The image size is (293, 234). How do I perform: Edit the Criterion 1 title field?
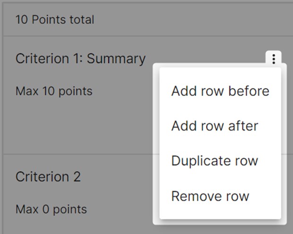(x=80, y=59)
